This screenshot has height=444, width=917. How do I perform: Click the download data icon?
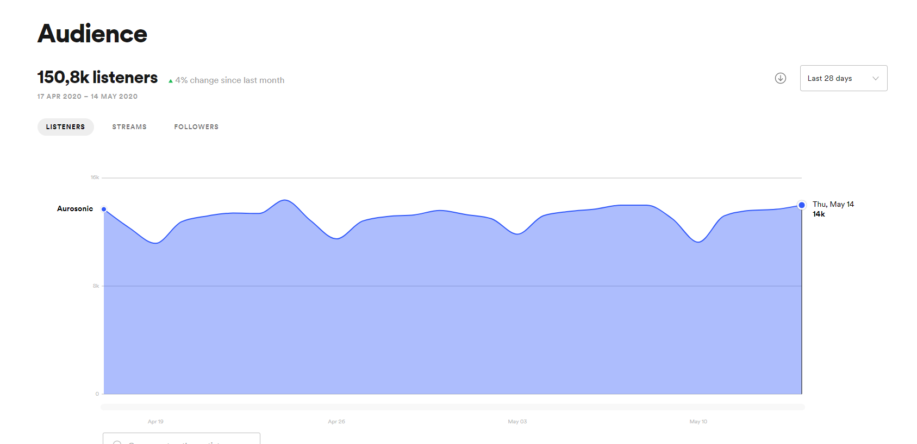click(x=780, y=78)
